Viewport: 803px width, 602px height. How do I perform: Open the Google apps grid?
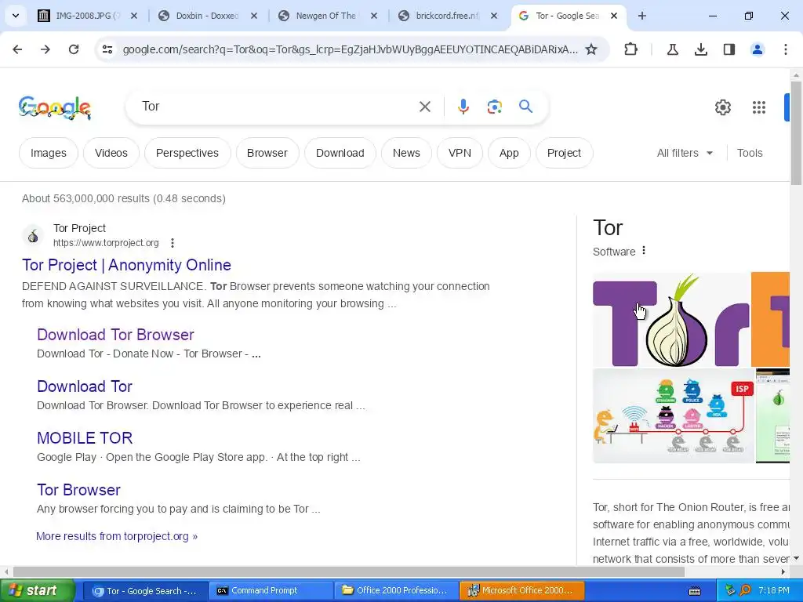click(x=758, y=107)
